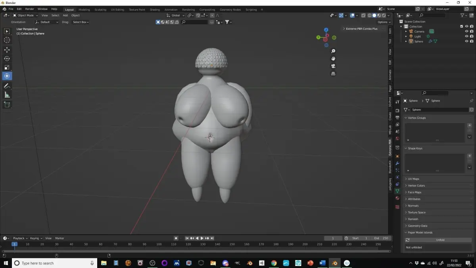Open the Object Mode dropdown
The image size is (476, 268).
click(x=25, y=15)
